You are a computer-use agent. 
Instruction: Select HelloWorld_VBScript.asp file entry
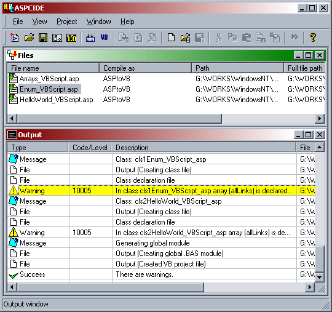point(56,100)
